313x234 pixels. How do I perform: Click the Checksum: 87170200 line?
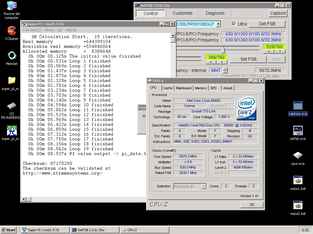(x=47, y=163)
